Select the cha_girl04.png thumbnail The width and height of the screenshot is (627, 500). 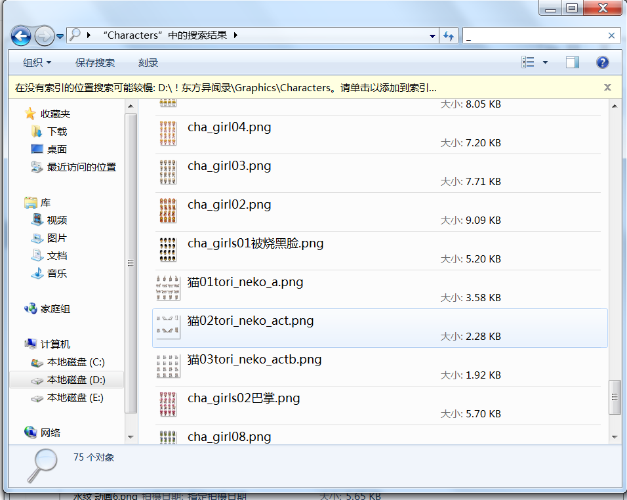pos(168,134)
